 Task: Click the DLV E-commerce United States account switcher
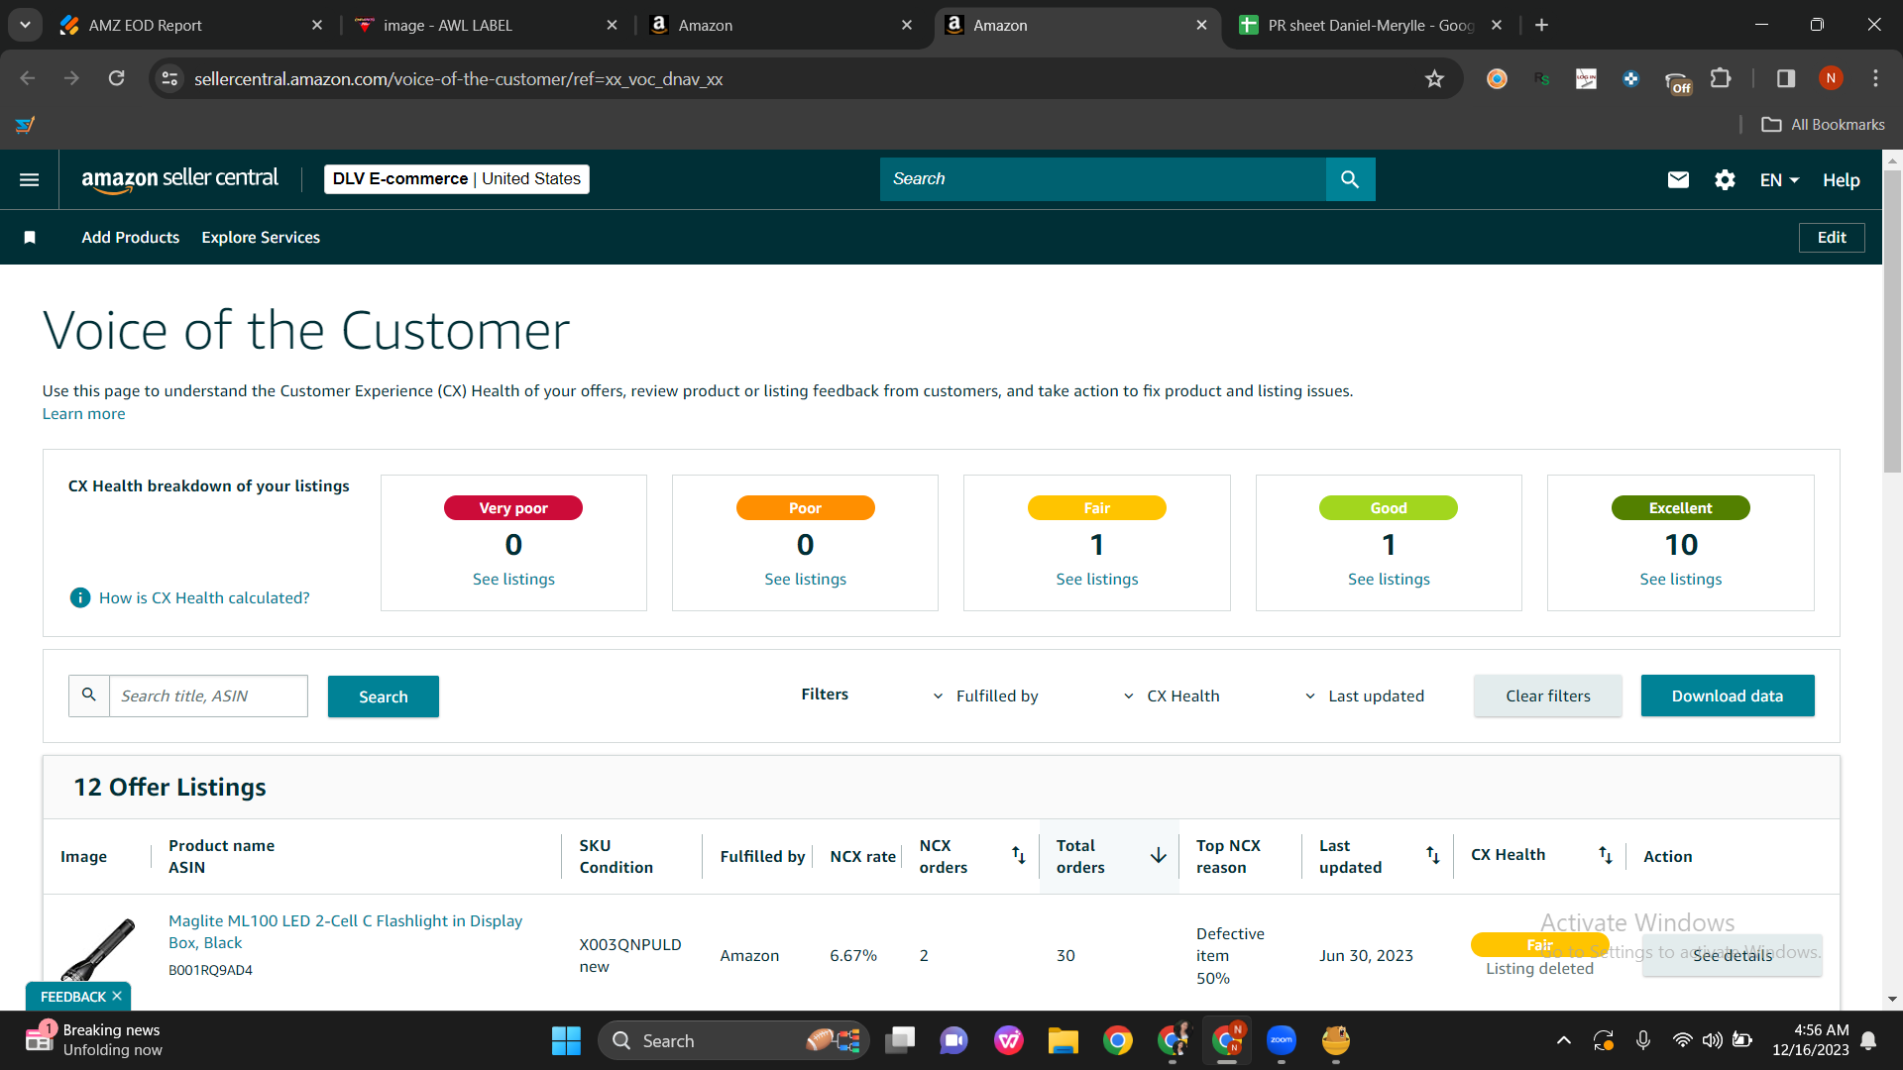point(456,179)
